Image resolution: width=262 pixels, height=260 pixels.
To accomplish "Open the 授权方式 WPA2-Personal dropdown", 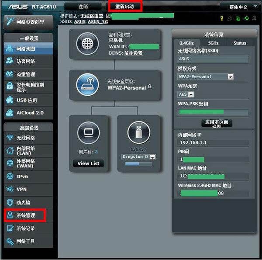I will 206,77.
